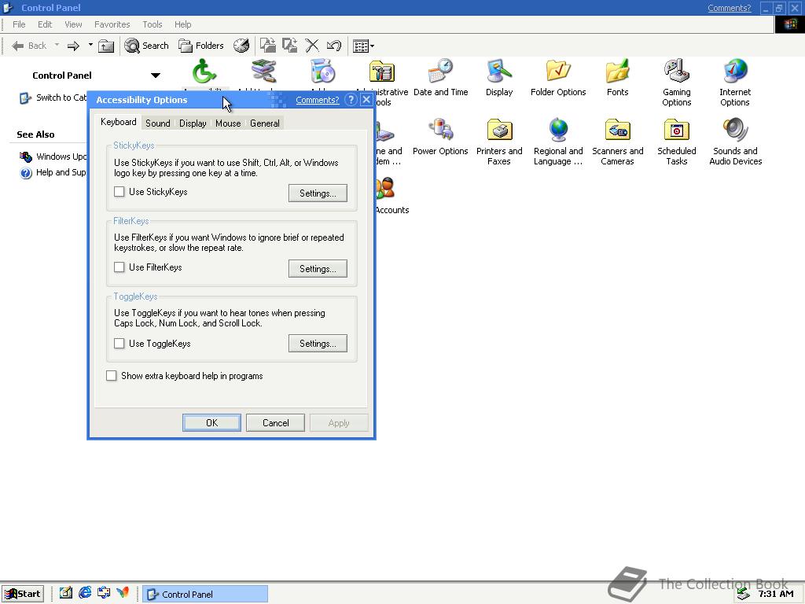This screenshot has width=805, height=604.
Task: Open Printers and Faxes icon
Action: pos(499,142)
